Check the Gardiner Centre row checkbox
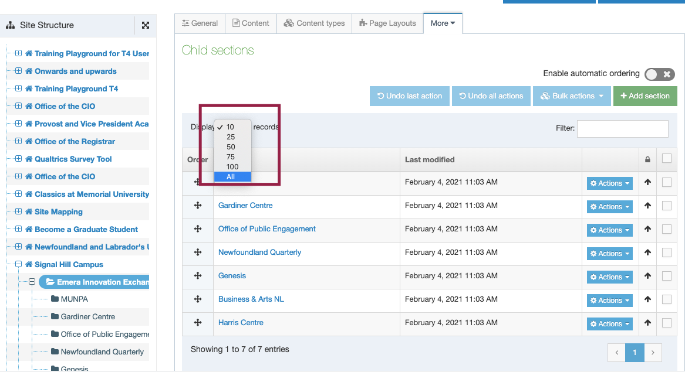The height and width of the screenshot is (372, 685). 667,206
